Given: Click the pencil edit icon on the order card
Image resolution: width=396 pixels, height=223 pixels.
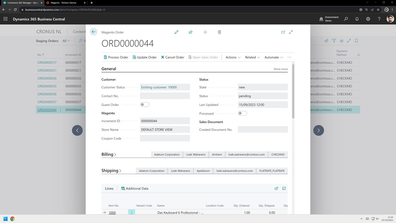Looking at the screenshot, I should (x=176, y=32).
